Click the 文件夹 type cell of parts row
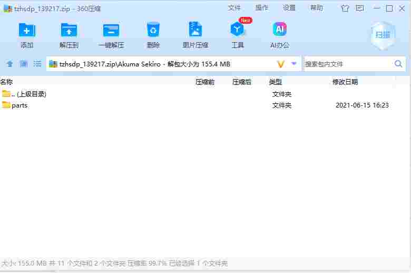411x273 pixels. coord(282,105)
